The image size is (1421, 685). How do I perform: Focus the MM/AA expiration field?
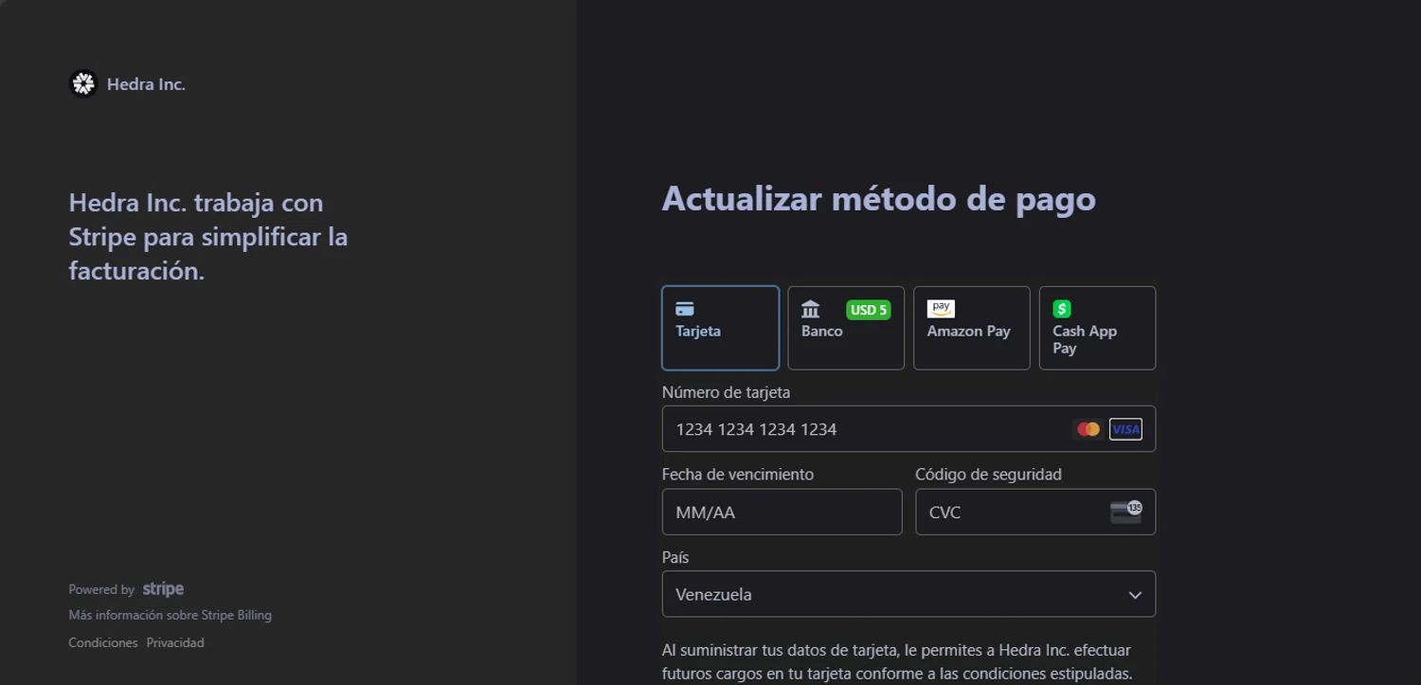tap(782, 512)
